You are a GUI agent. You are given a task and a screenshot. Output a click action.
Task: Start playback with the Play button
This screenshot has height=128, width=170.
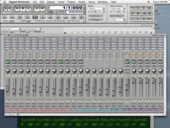pyautogui.click(x=29, y=8)
